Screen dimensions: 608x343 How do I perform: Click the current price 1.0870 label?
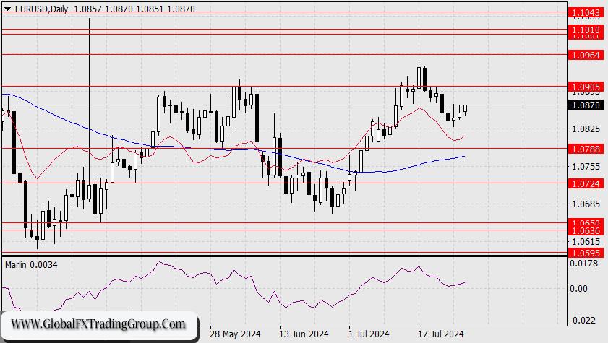[x=586, y=105]
